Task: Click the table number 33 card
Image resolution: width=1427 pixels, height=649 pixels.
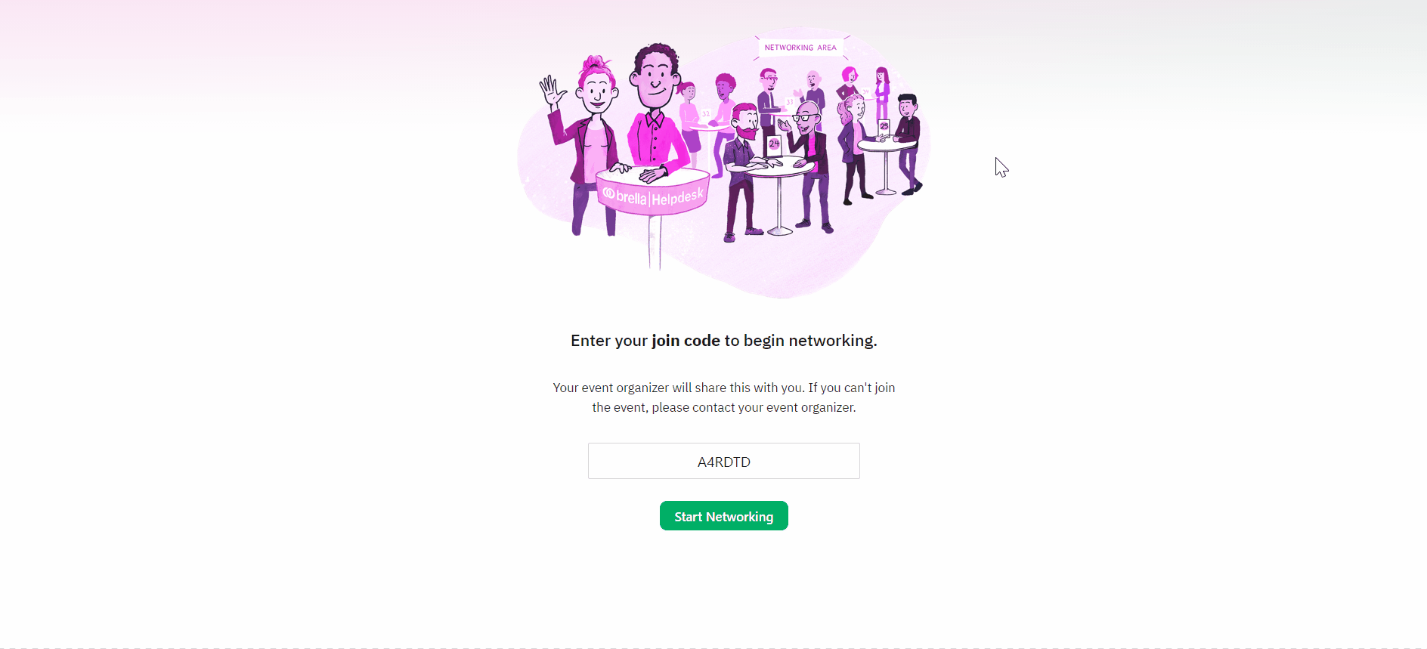Action: coord(789,101)
